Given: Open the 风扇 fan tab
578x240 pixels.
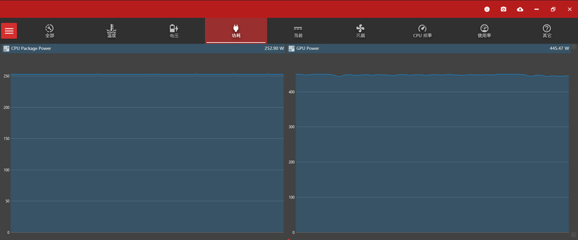Looking at the screenshot, I should (360, 31).
